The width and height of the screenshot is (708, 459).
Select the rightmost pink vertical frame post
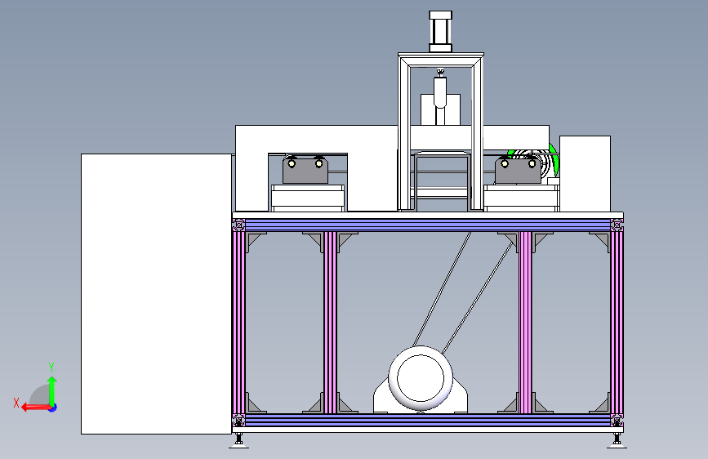click(617, 323)
